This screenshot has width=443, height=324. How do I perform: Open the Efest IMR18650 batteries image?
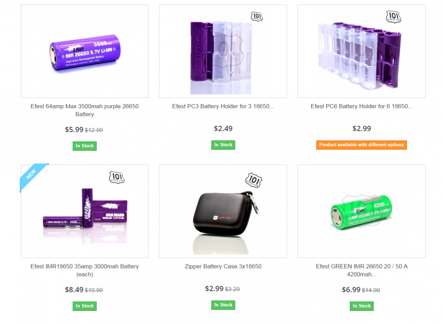(x=85, y=211)
